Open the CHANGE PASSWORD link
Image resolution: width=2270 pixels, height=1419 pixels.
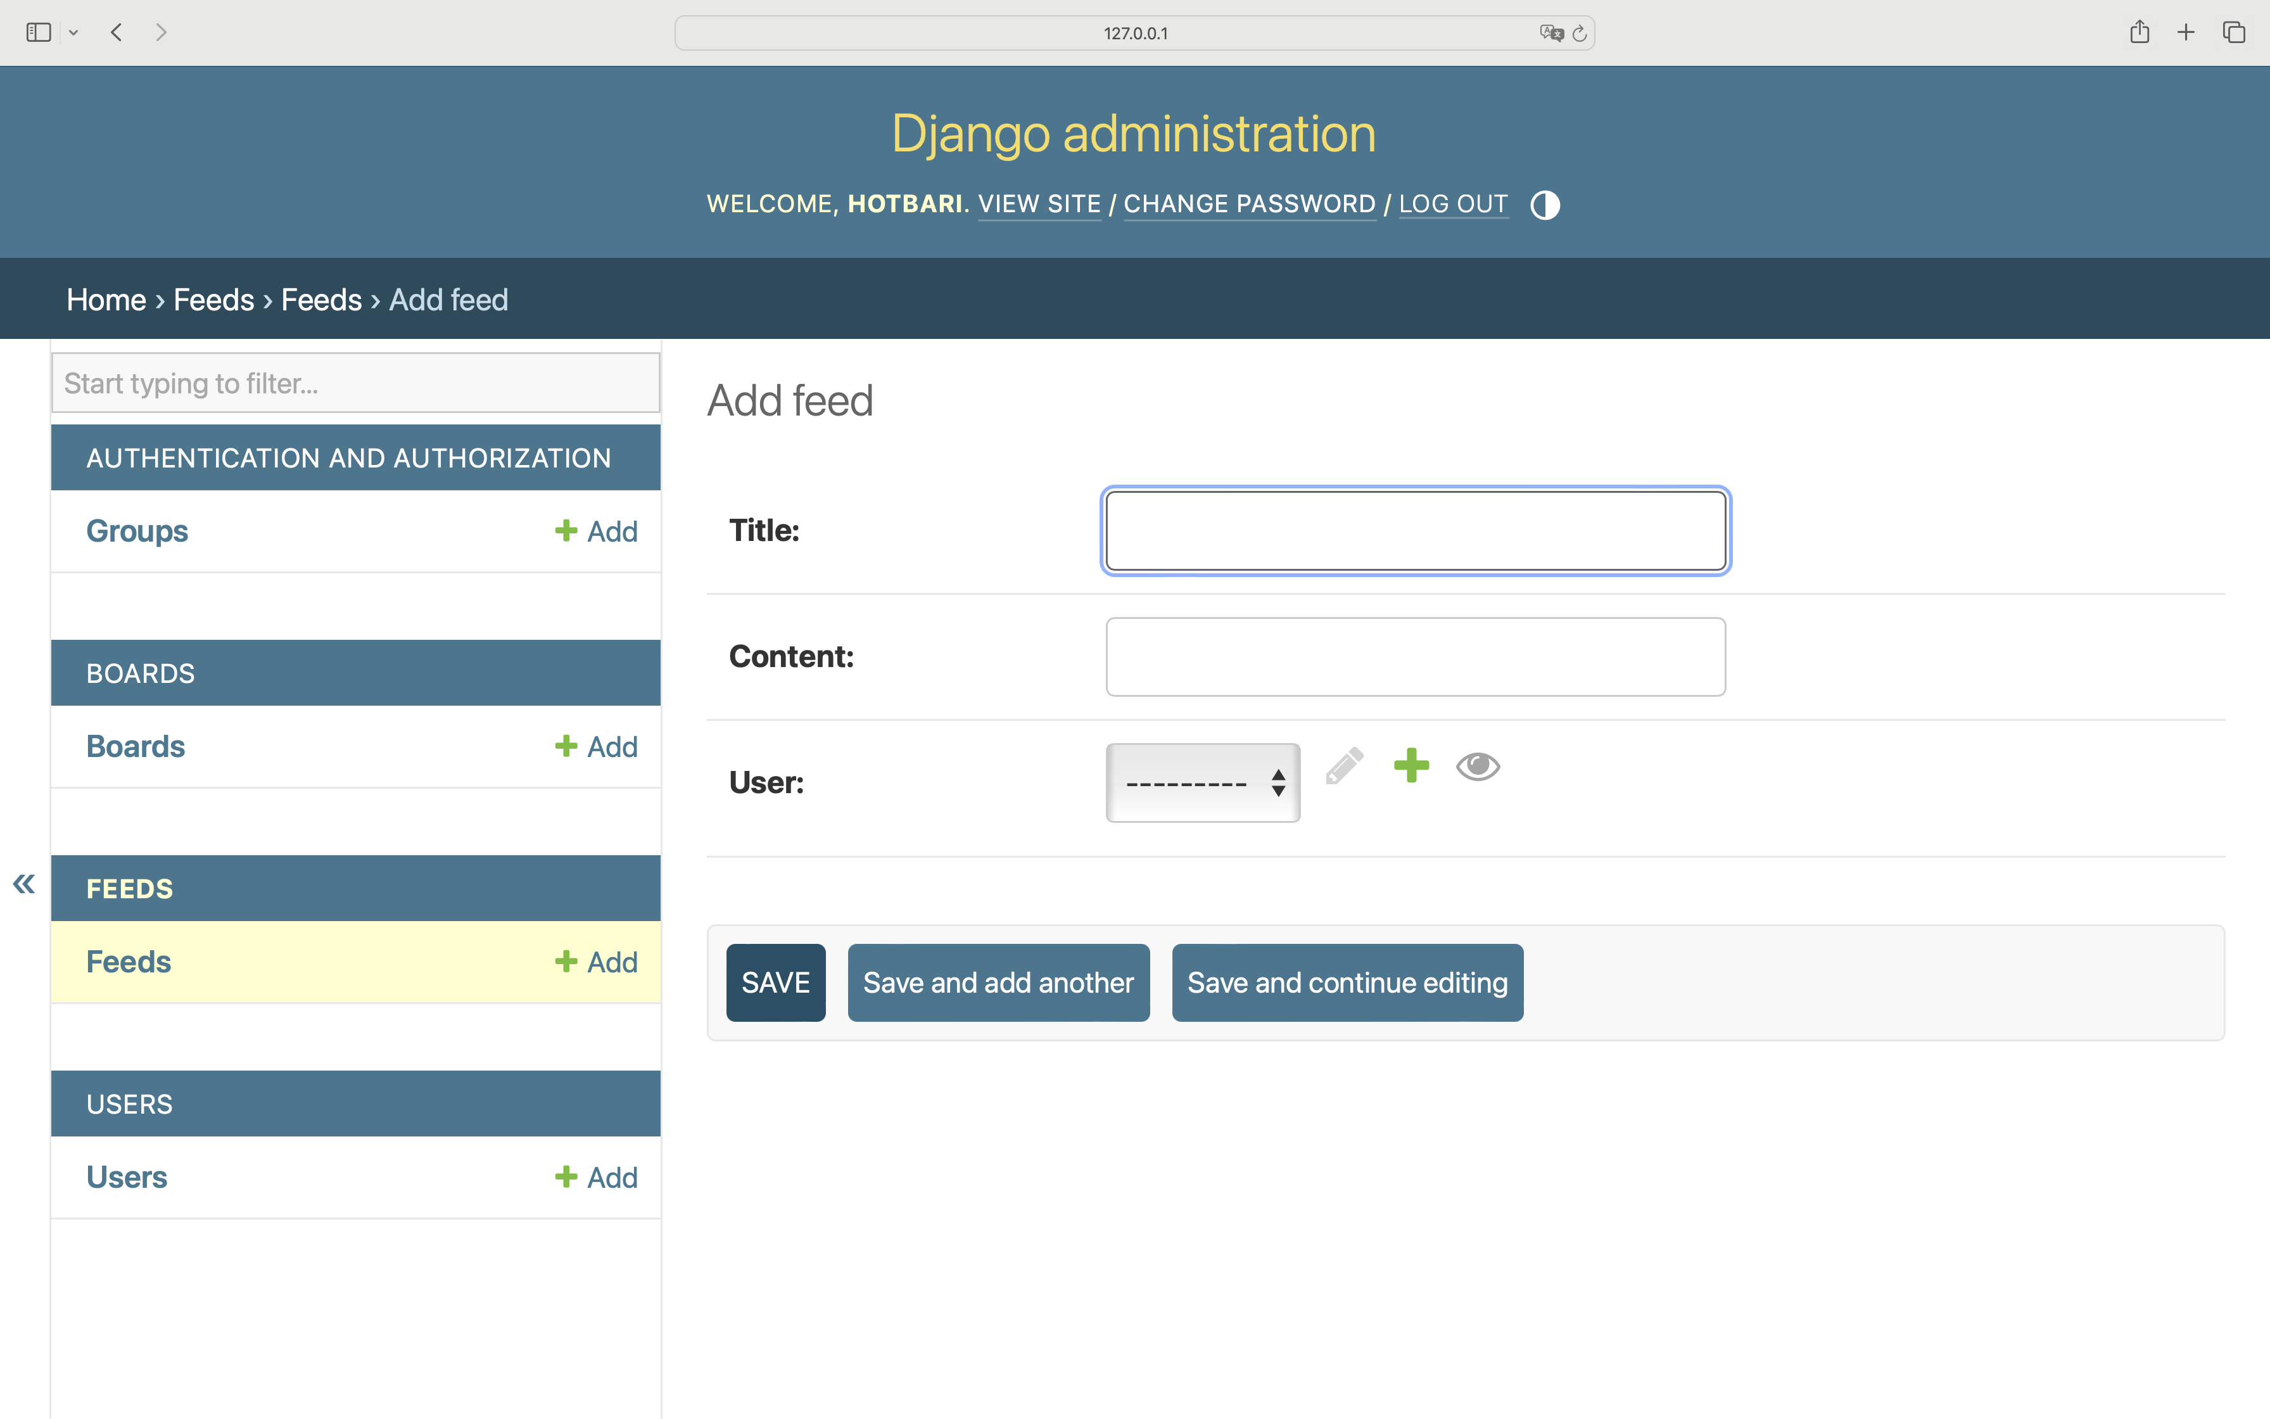(x=1250, y=203)
